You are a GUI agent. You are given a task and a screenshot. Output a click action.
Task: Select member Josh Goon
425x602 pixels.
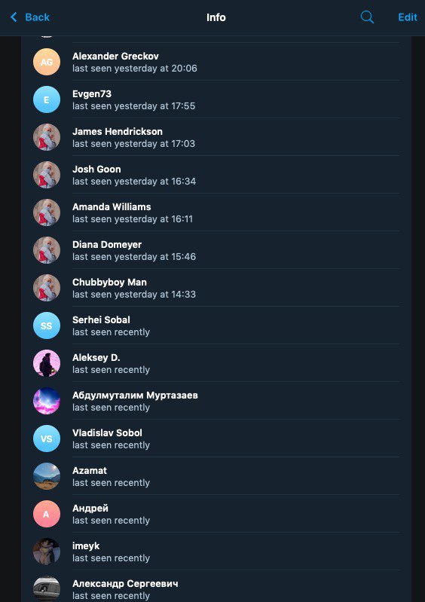click(216, 175)
